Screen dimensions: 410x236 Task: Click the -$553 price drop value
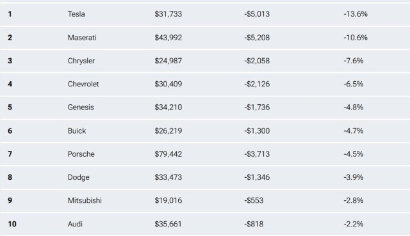(254, 200)
